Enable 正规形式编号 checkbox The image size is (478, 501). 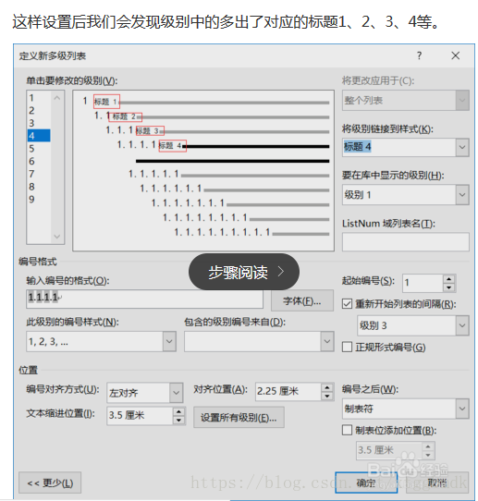[x=347, y=347]
